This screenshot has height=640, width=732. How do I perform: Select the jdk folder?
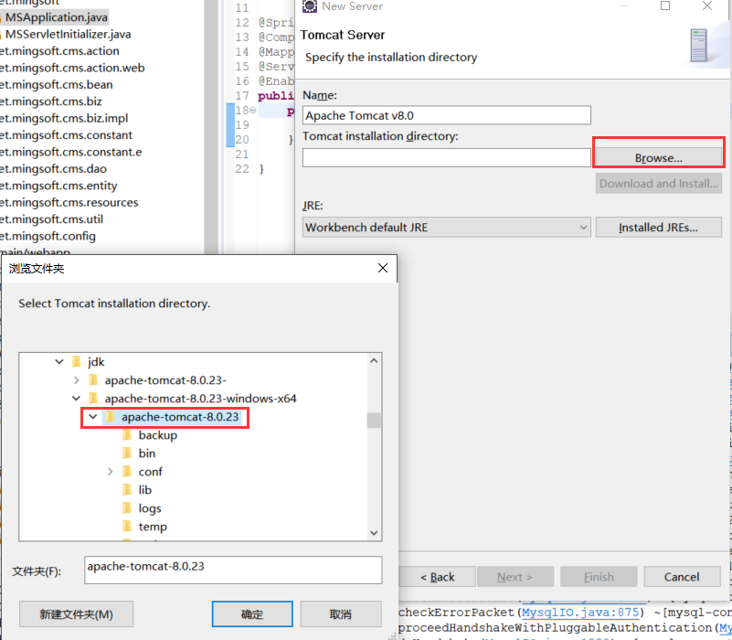(96, 362)
